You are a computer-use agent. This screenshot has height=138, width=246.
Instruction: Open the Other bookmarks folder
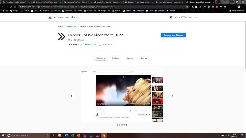click(x=236, y=11)
